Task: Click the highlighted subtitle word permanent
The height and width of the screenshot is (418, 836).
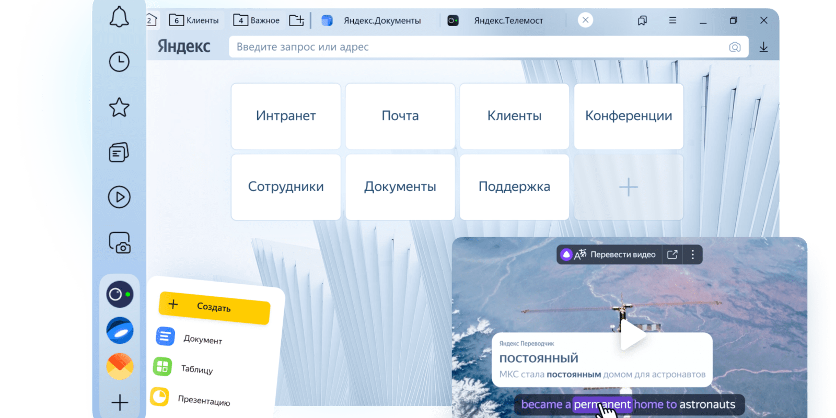Action: [602, 404]
